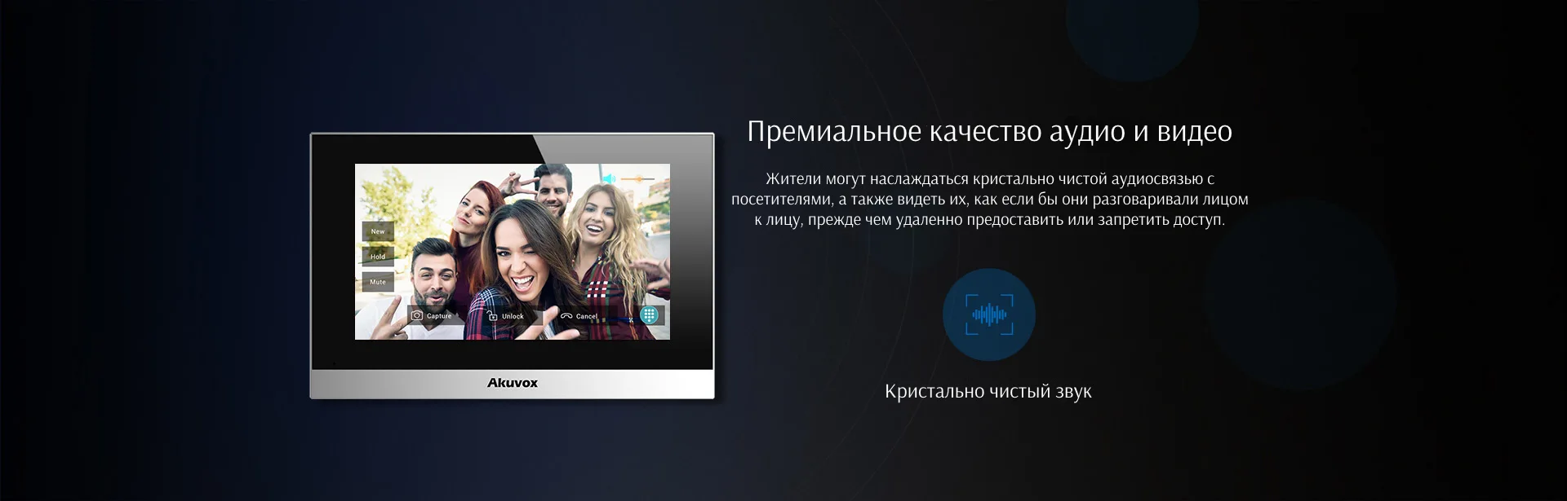Screen dimensions: 1567x501
Task: Click the orange volume slider
Action: click(x=637, y=178)
